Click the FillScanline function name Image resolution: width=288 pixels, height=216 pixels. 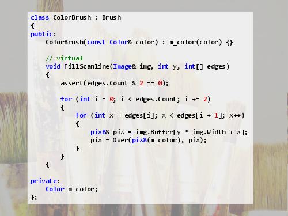pos(86,66)
